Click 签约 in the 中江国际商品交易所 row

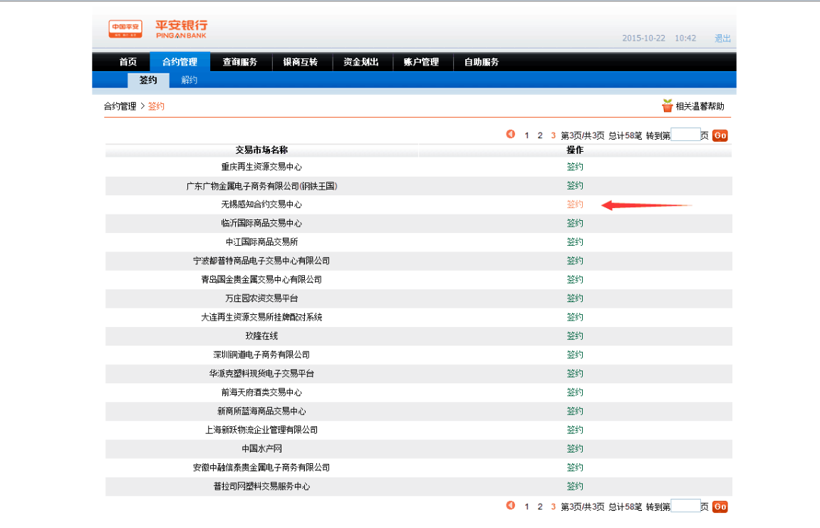(575, 242)
